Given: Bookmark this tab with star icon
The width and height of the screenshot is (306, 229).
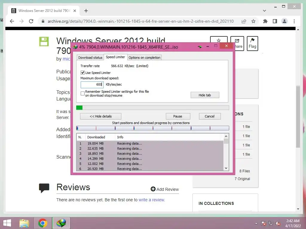Looking at the screenshot, I should [253, 21].
